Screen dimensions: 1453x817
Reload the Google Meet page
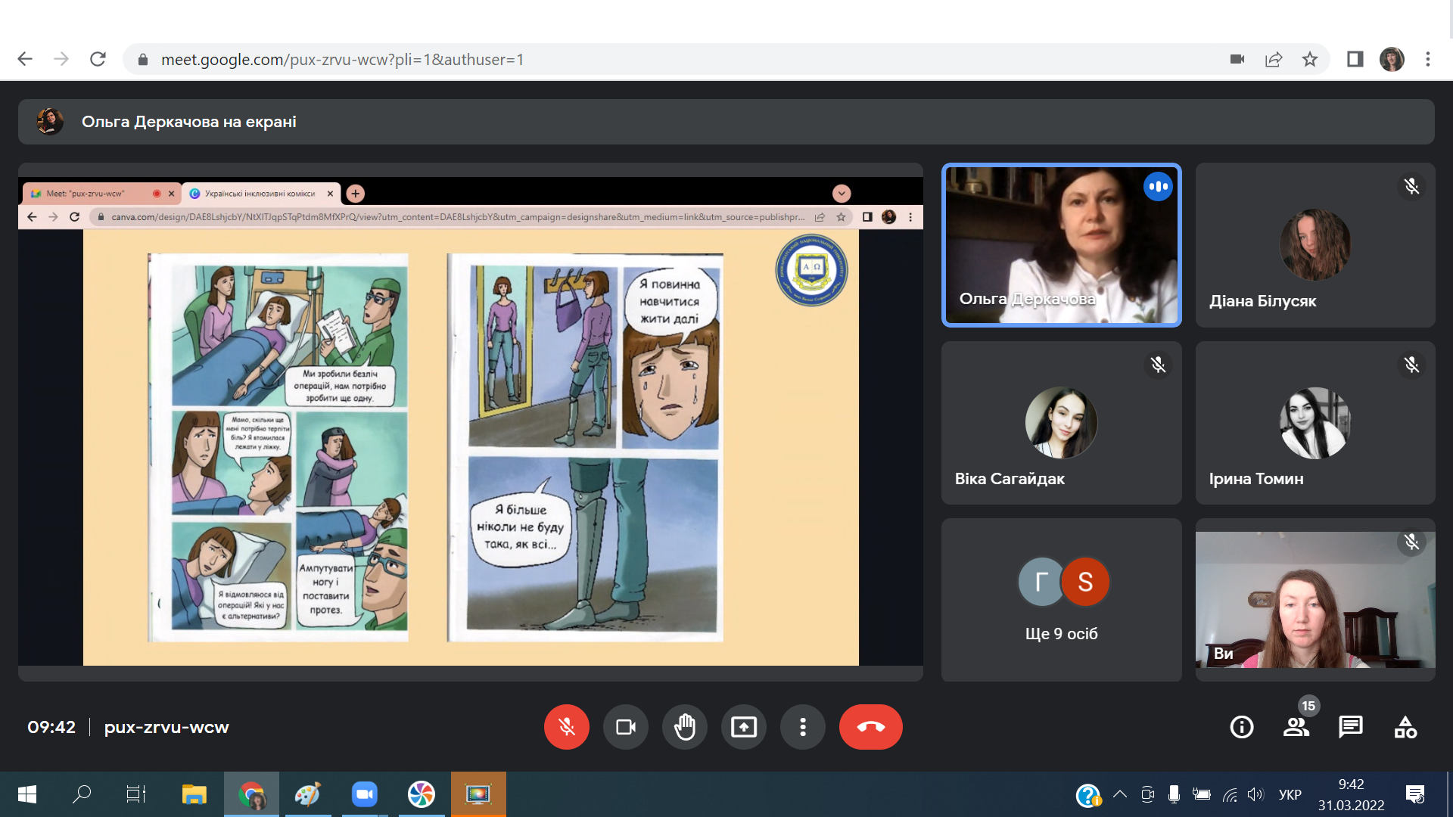click(x=98, y=59)
